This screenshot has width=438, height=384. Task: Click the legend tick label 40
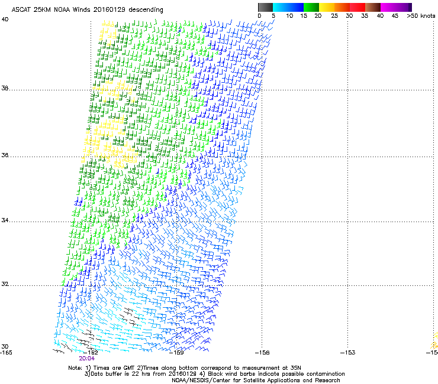(380, 16)
